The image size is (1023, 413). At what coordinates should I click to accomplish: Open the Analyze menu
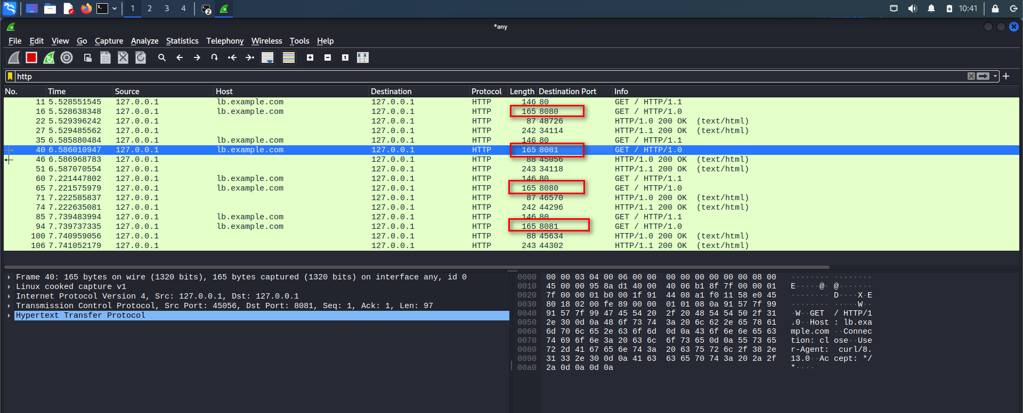click(144, 41)
